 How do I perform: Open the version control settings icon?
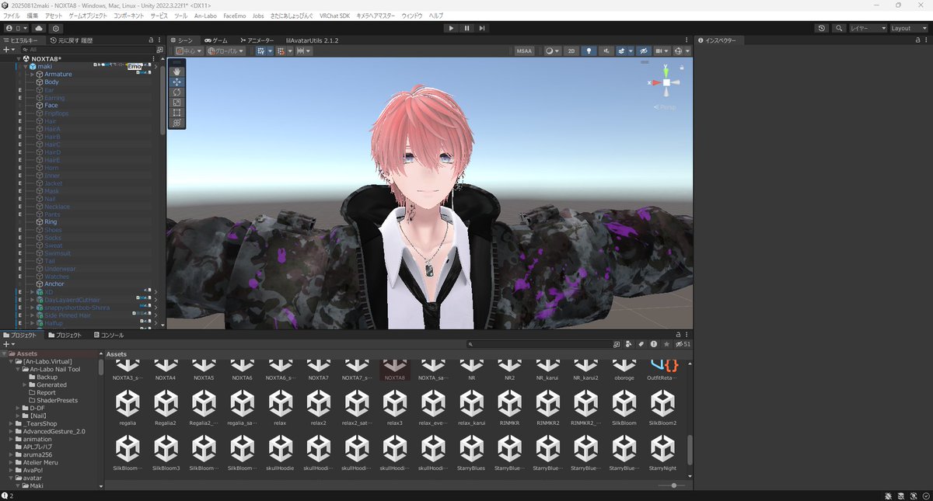coord(56,28)
